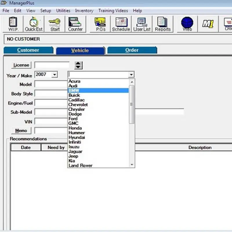Click the Memo text field
Viewport: 232px width, 232px height.
tap(51, 131)
